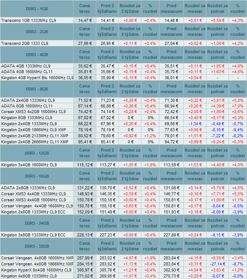
Task: Click the 'Corsair XMS3 4x4GB 1333MHz CL9' name
Action: click(33, 194)
